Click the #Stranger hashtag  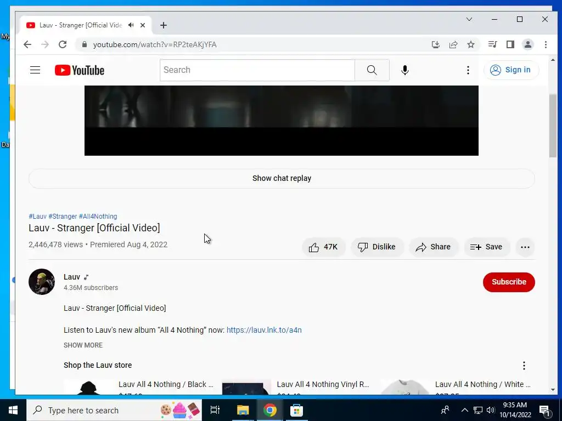(x=63, y=216)
